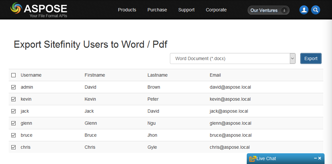
Task: Click the Email column header
Action: click(215, 75)
